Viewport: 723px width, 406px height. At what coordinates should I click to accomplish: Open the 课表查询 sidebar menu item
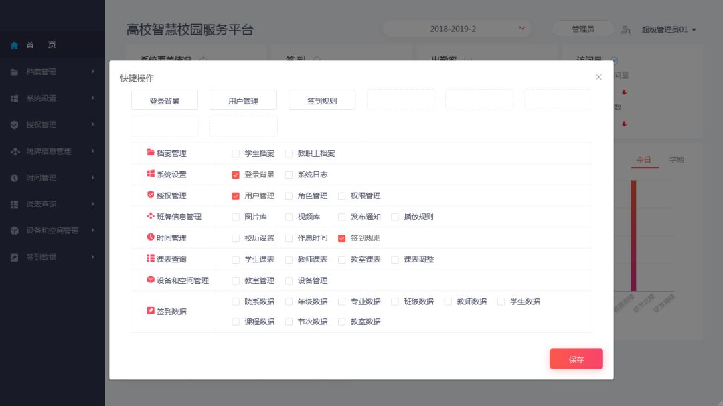(42, 205)
